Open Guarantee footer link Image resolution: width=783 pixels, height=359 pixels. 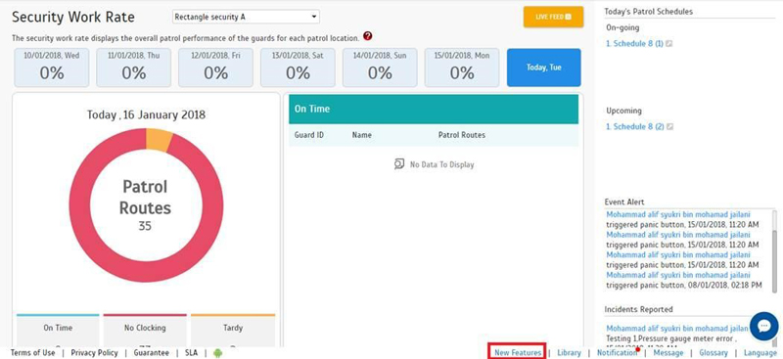pos(152,352)
